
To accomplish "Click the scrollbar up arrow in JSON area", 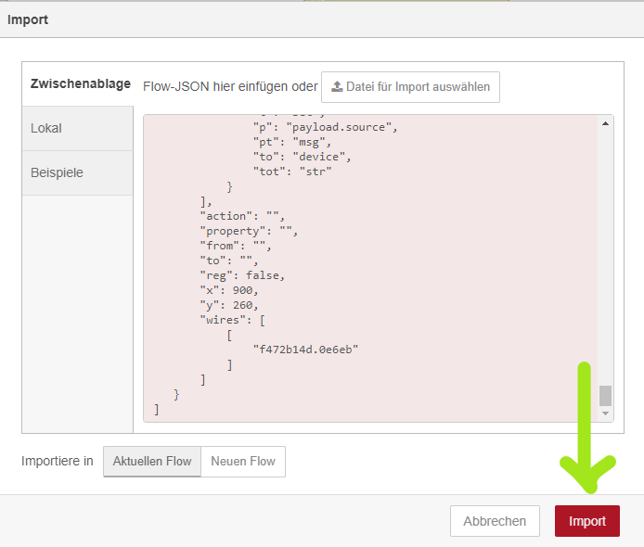I will 605,123.
